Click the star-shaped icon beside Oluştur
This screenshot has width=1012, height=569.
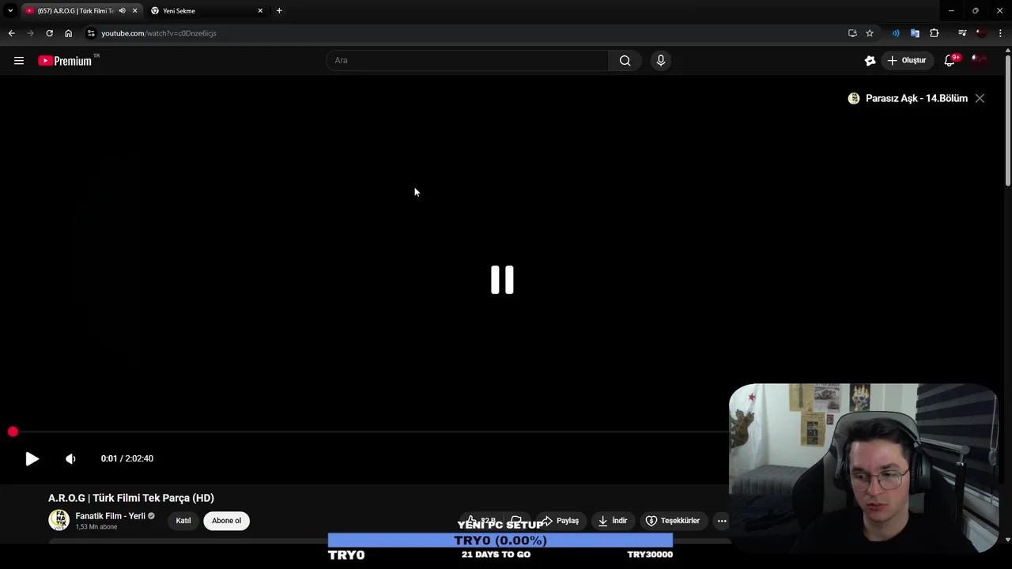click(x=870, y=61)
